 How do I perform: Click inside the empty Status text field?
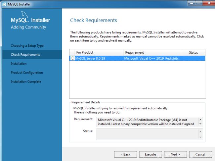coord(148,134)
